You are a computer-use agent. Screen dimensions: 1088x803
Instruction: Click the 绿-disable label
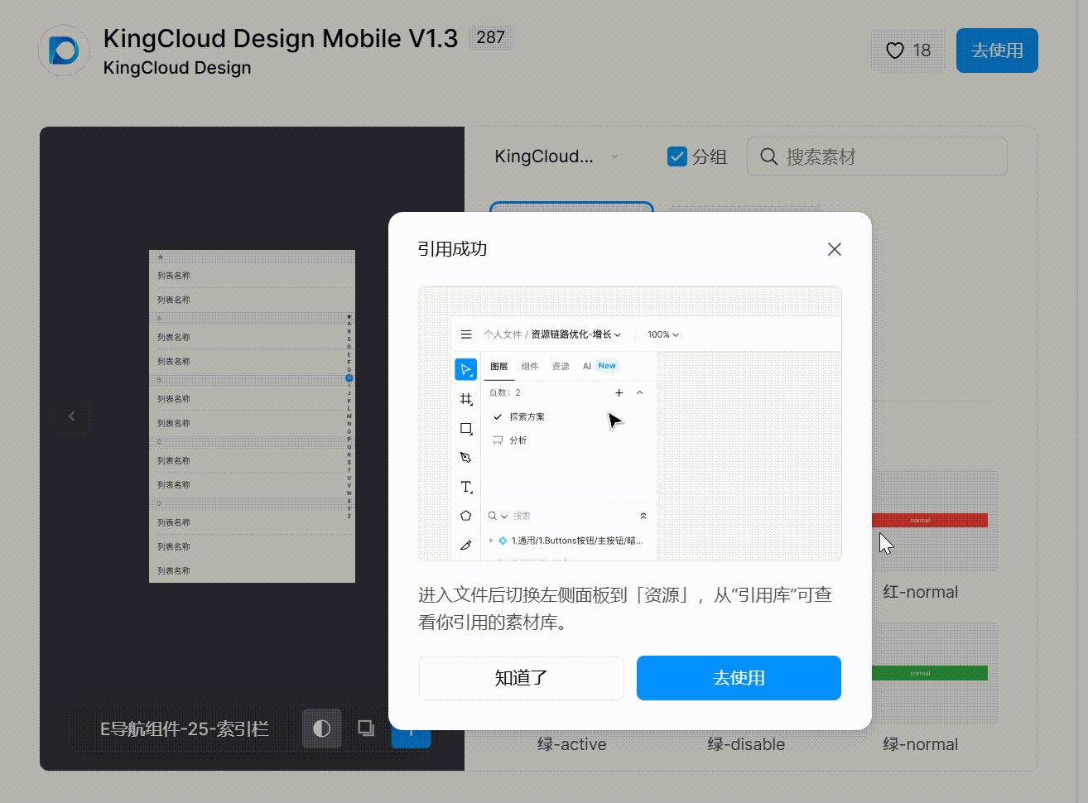(x=746, y=744)
